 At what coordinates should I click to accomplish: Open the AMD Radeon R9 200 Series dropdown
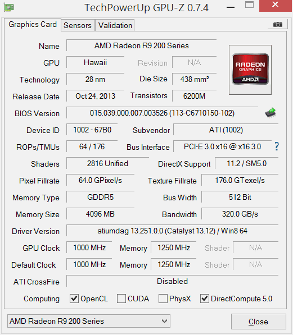(89, 321)
